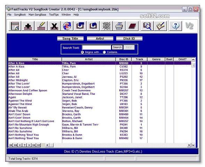The width and height of the screenshot is (205, 167).
Task: Open the Main SongBase menu
Action: point(37,15)
